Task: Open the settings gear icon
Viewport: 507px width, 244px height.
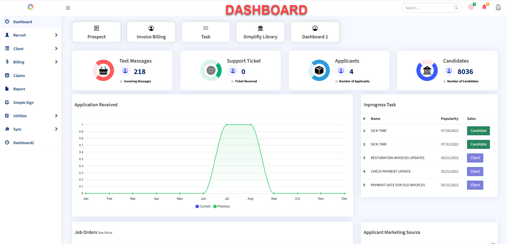Action: pos(471,7)
